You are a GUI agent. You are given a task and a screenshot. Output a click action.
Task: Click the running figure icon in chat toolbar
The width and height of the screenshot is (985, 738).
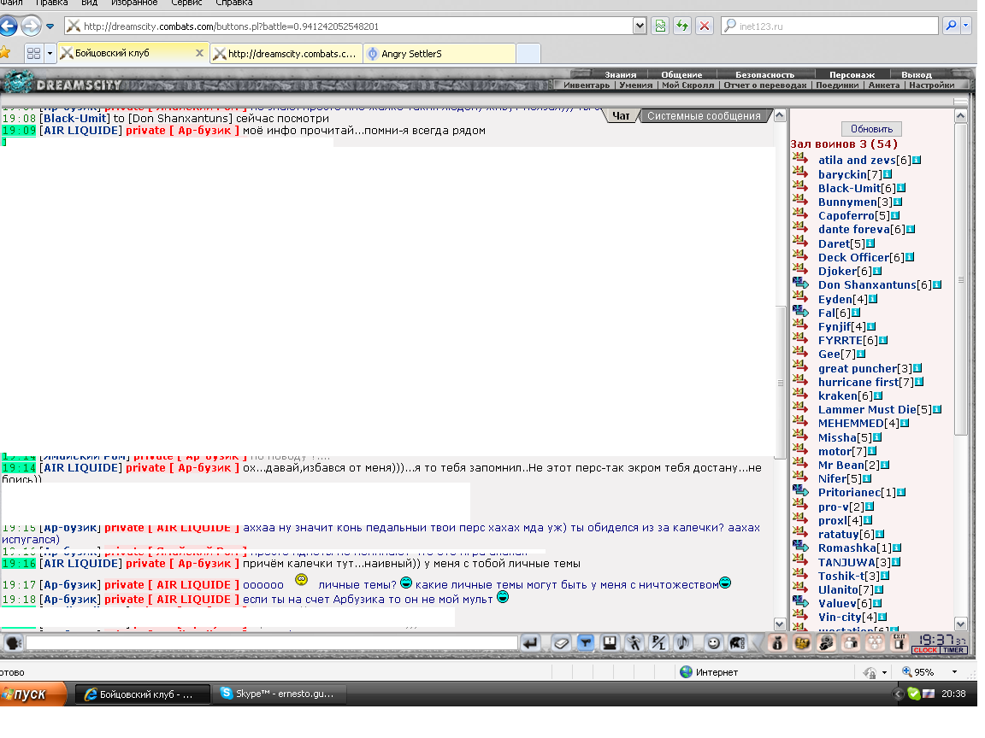[634, 642]
